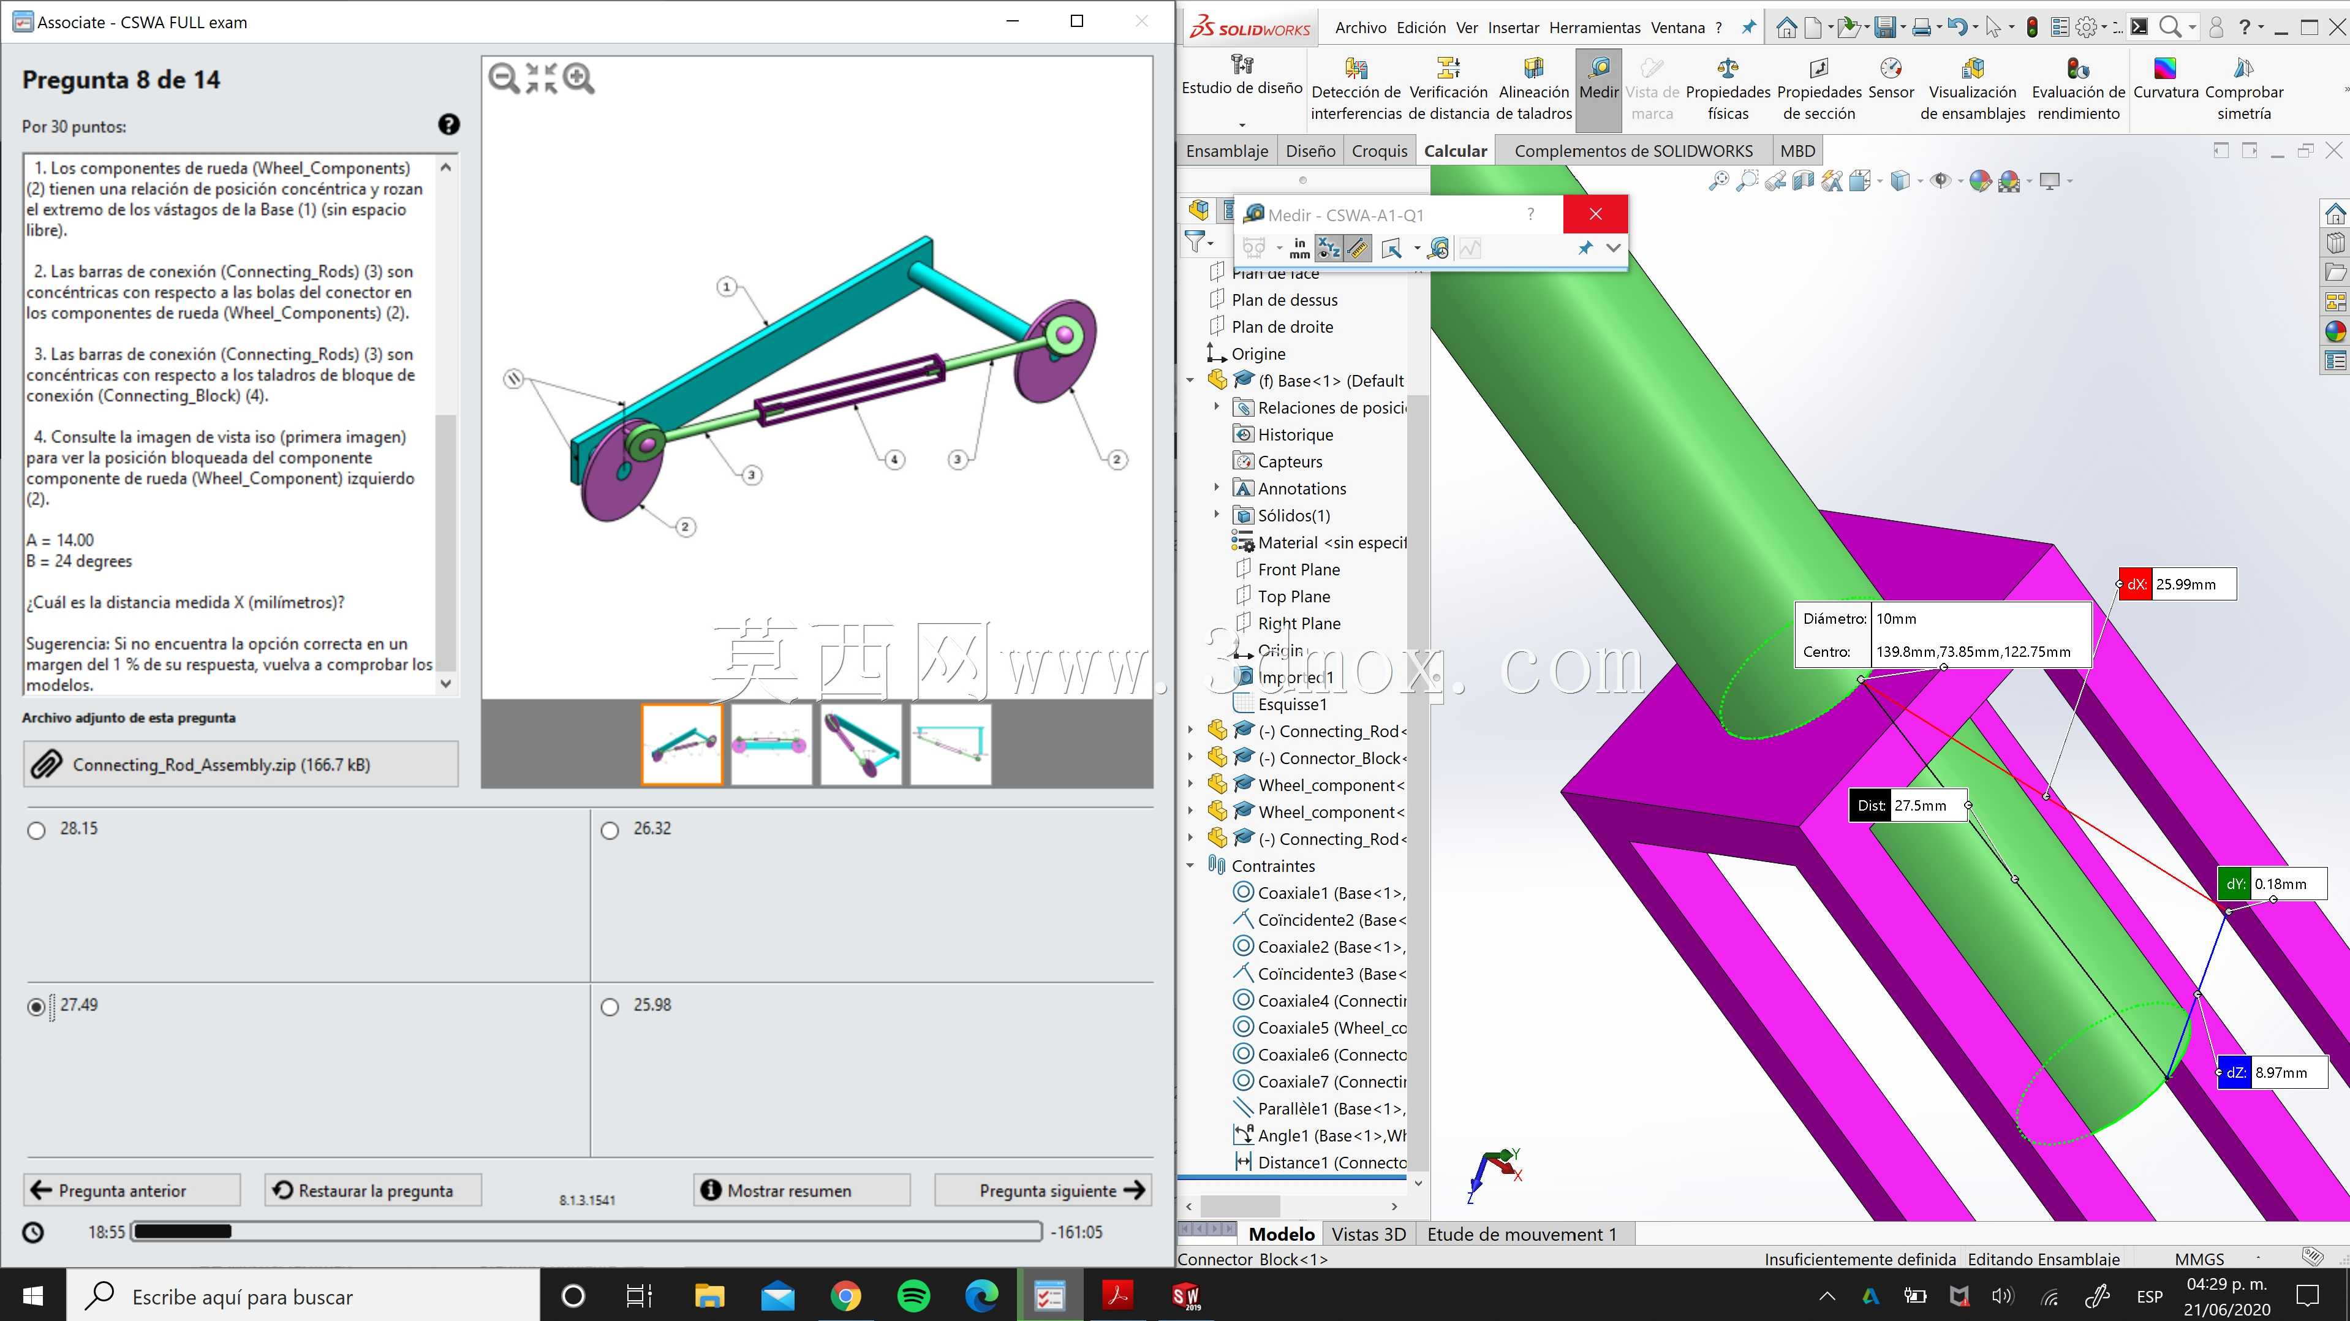Click zoom in icon on exam image
The height and width of the screenshot is (1321, 2350).
tap(578, 78)
